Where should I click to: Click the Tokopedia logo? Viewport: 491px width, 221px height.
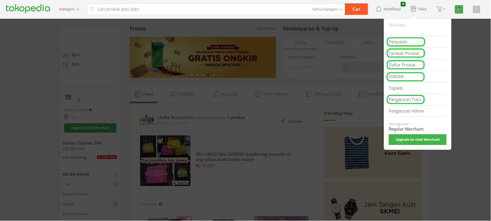pos(28,9)
